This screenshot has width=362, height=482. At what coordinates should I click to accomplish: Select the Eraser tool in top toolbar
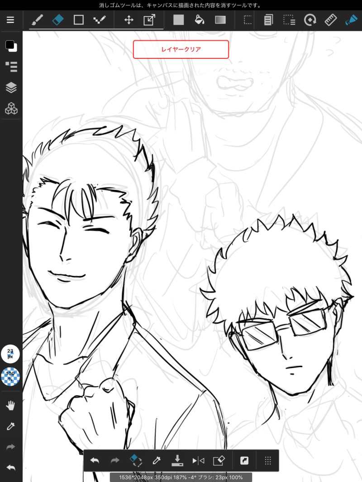pos(58,20)
